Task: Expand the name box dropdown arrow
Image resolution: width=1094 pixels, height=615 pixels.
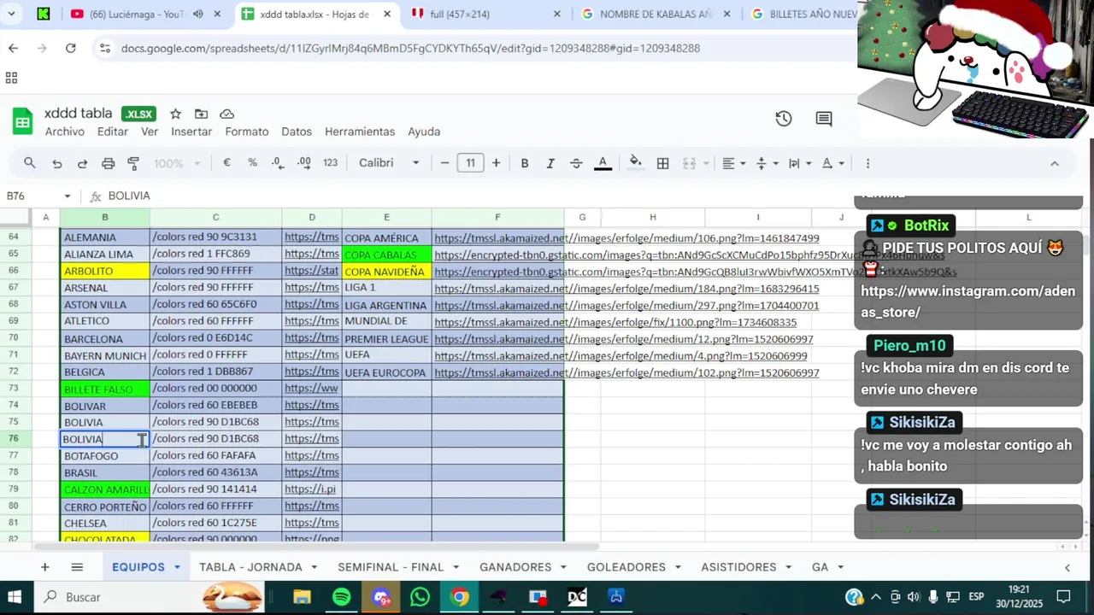Action: pos(67,196)
